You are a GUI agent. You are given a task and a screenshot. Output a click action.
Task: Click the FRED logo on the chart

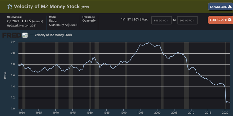[12, 35]
